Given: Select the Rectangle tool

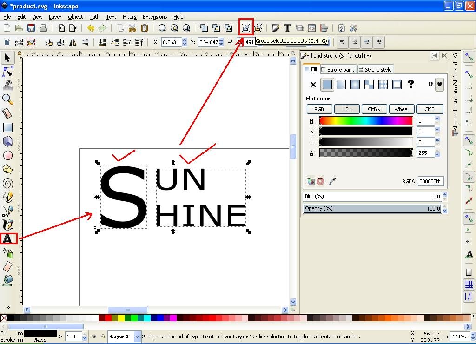Looking at the screenshot, I should tap(8, 127).
